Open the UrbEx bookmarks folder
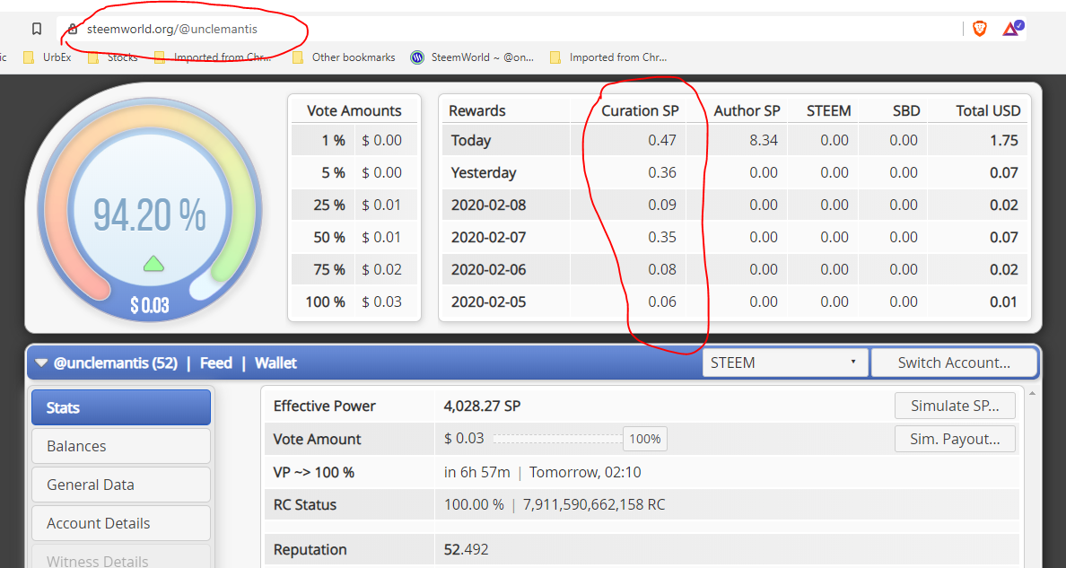The width and height of the screenshot is (1066, 568). click(48, 57)
